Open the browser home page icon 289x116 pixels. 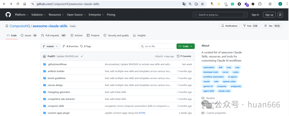pos(25,4)
